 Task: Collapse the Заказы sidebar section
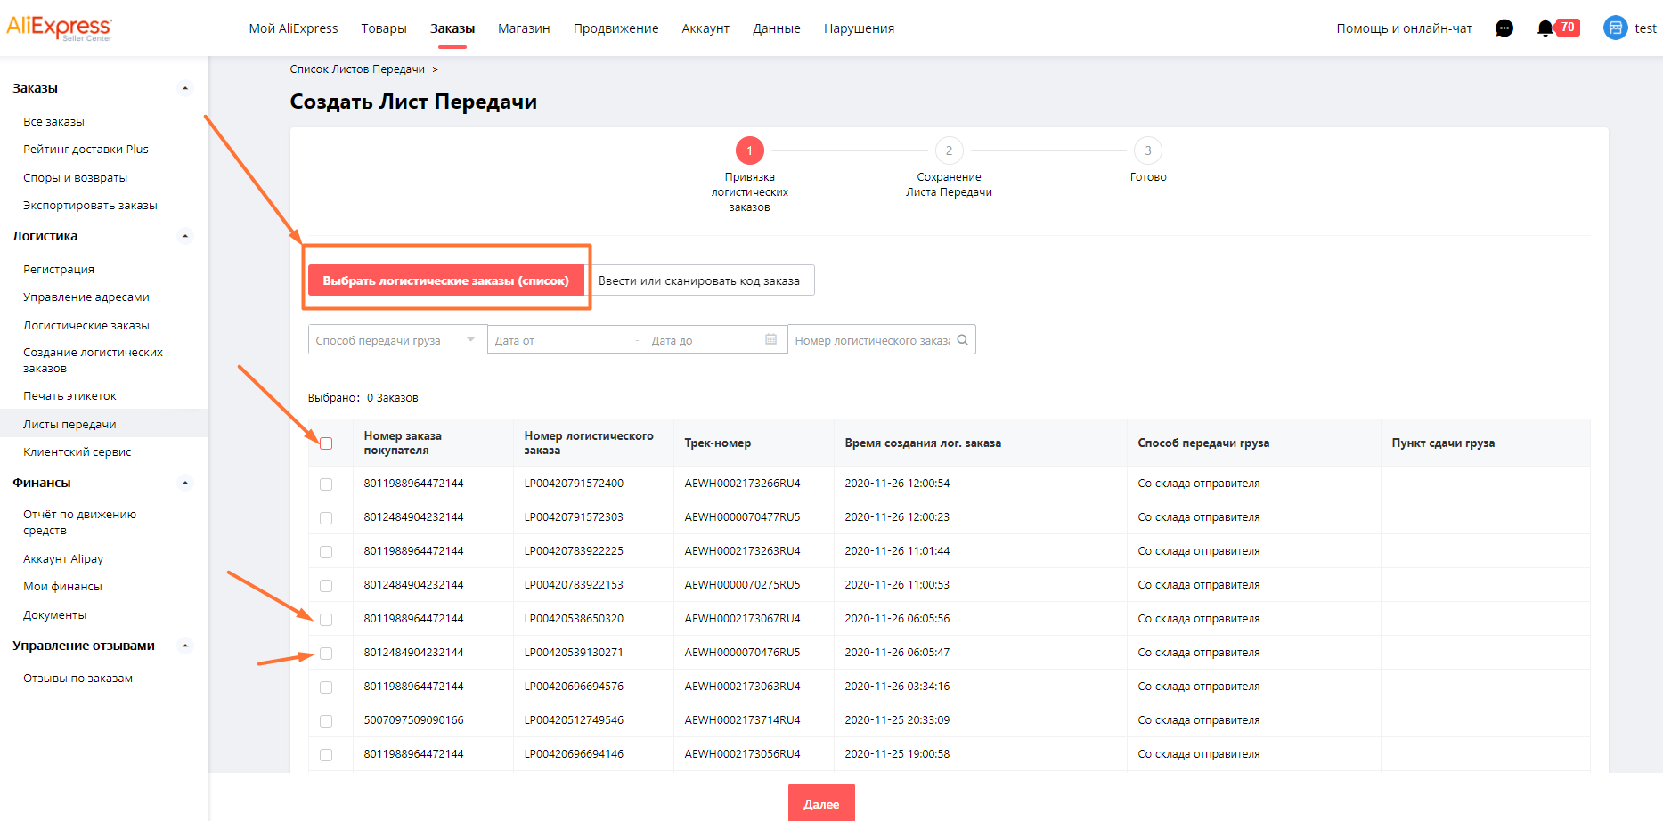pos(185,88)
